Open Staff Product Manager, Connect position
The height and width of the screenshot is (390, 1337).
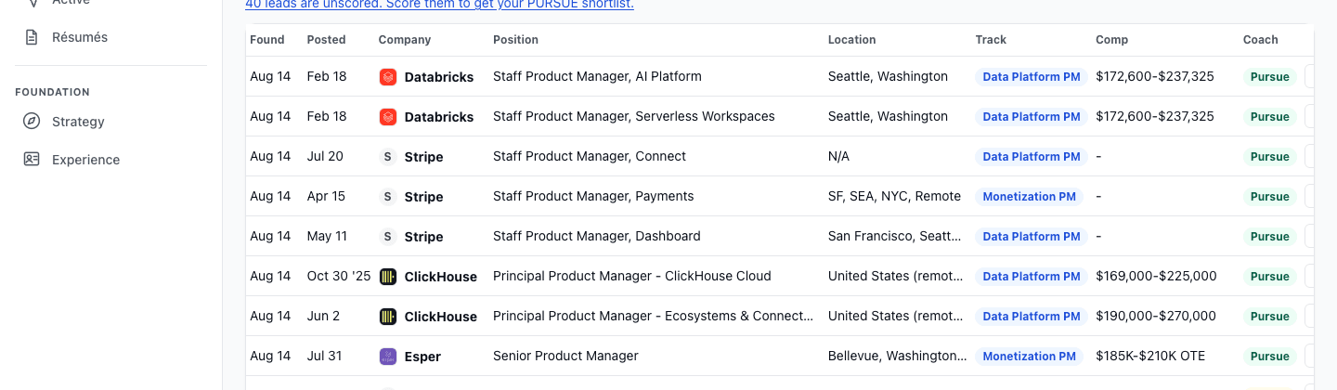point(590,156)
